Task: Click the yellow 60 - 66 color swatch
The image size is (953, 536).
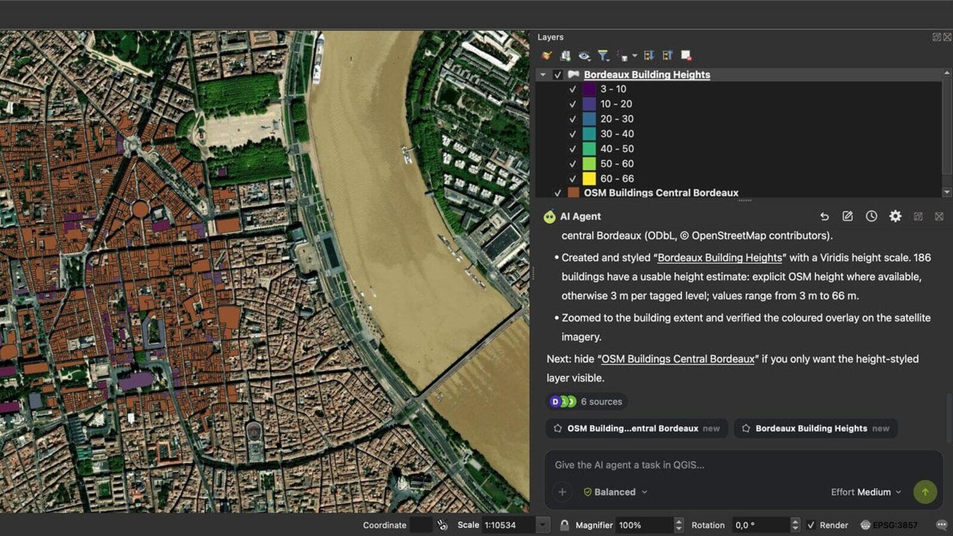Action: click(x=589, y=178)
